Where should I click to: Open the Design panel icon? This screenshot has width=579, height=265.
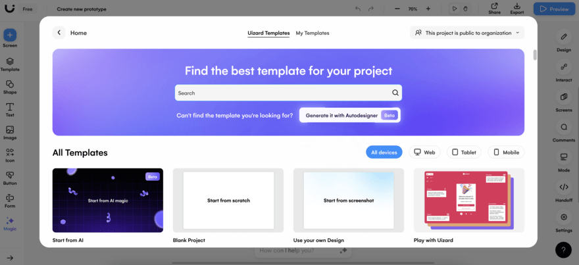pos(564,37)
